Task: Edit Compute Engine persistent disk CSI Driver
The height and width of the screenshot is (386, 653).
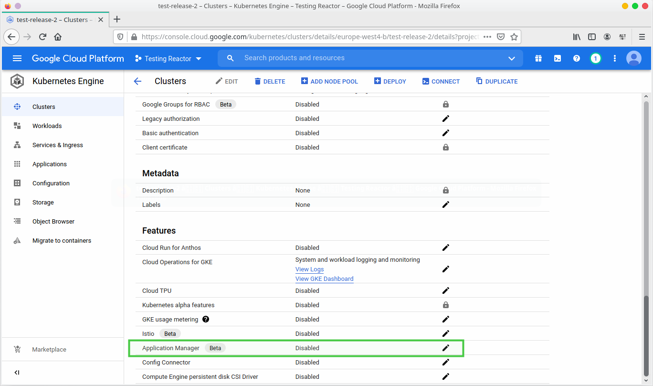Action: [446, 376]
